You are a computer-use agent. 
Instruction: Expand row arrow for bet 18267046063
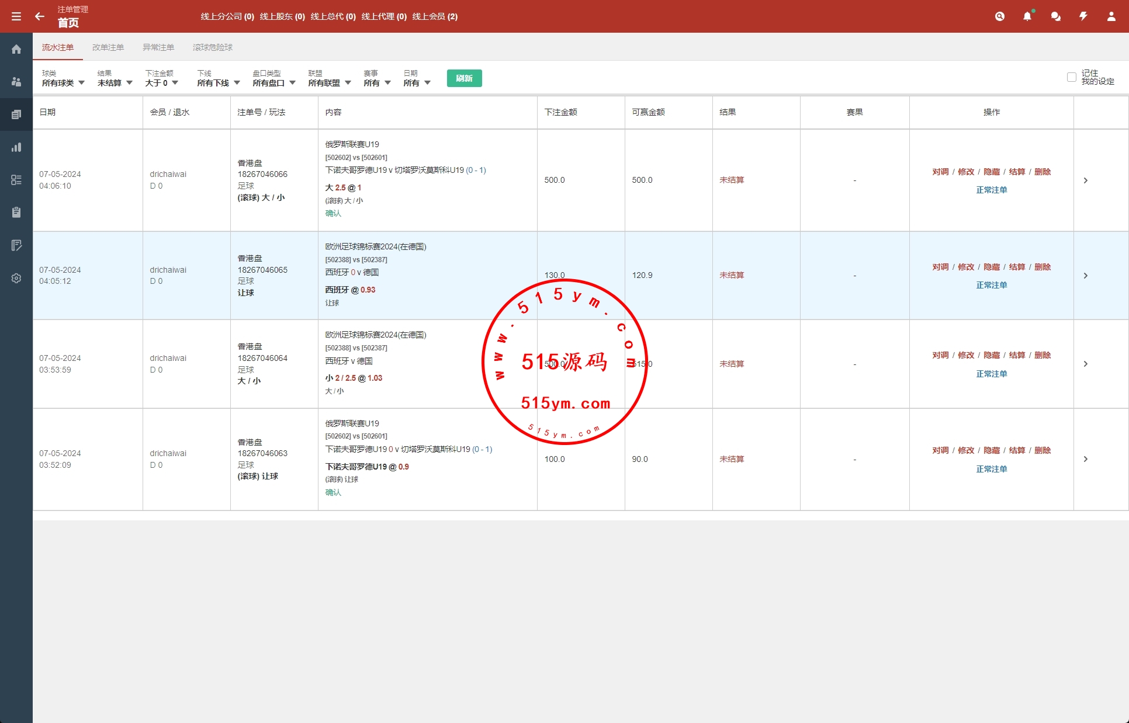(x=1086, y=459)
